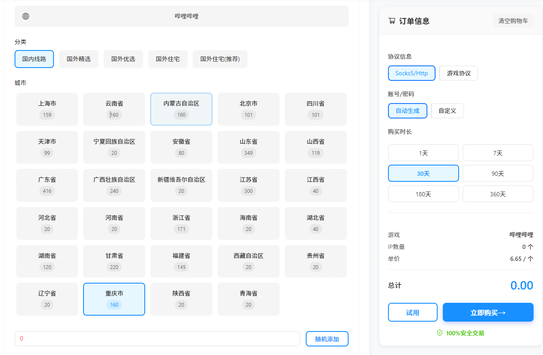This screenshot has width=543, height=355.
Task: Select the Socks5/Http protocol option
Action: (x=412, y=73)
